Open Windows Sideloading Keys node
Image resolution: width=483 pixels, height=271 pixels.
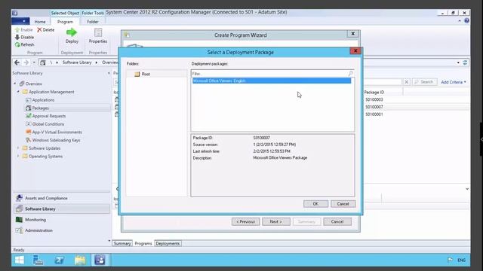[x=56, y=140]
